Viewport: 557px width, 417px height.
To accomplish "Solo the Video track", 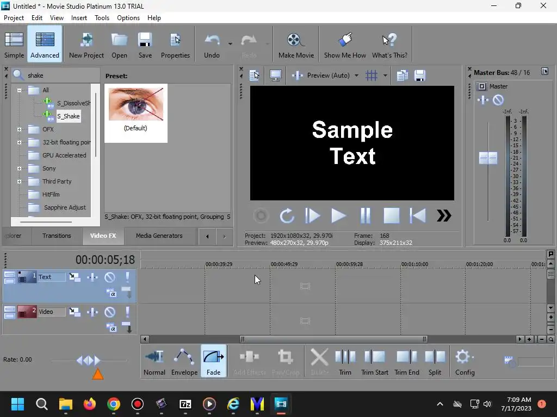I will (127, 312).
